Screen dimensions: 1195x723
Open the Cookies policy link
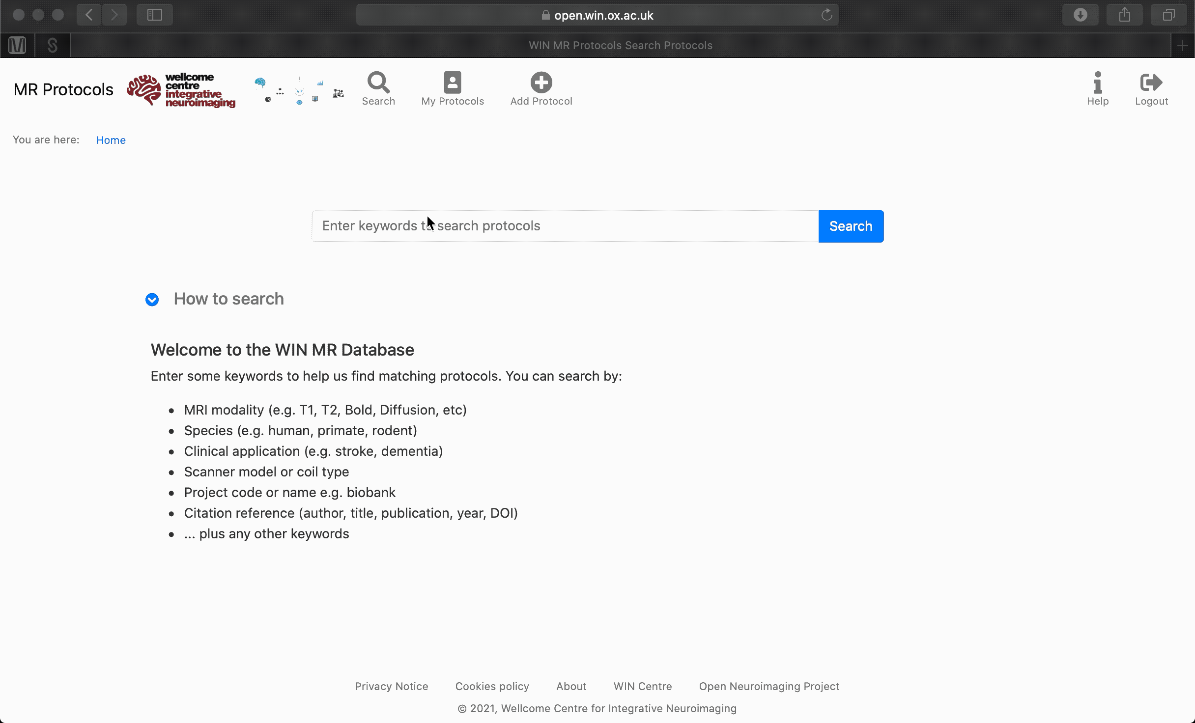click(492, 687)
